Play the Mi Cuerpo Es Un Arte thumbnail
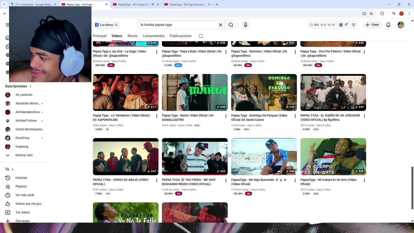The image size is (414, 233). pyautogui.click(x=333, y=157)
